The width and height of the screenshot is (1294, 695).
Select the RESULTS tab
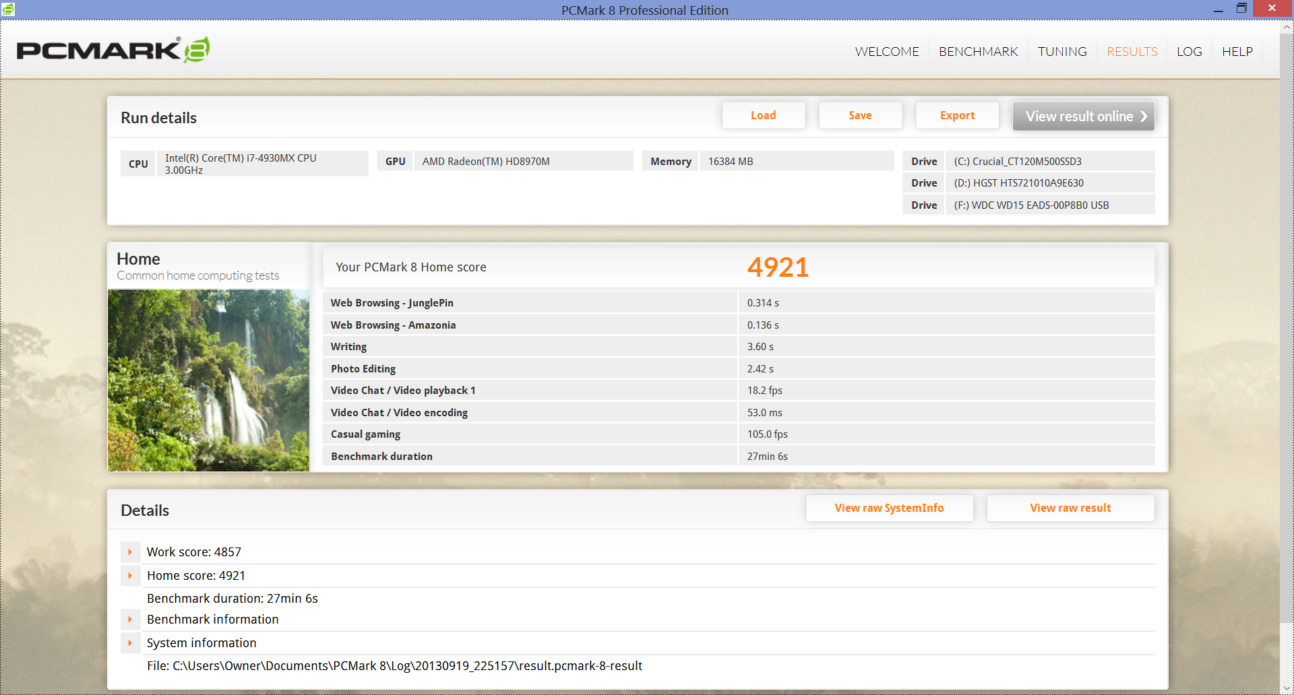[1132, 52]
